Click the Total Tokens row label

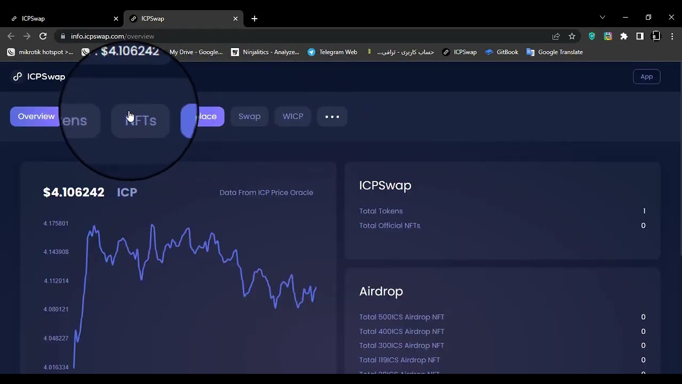tap(381, 211)
